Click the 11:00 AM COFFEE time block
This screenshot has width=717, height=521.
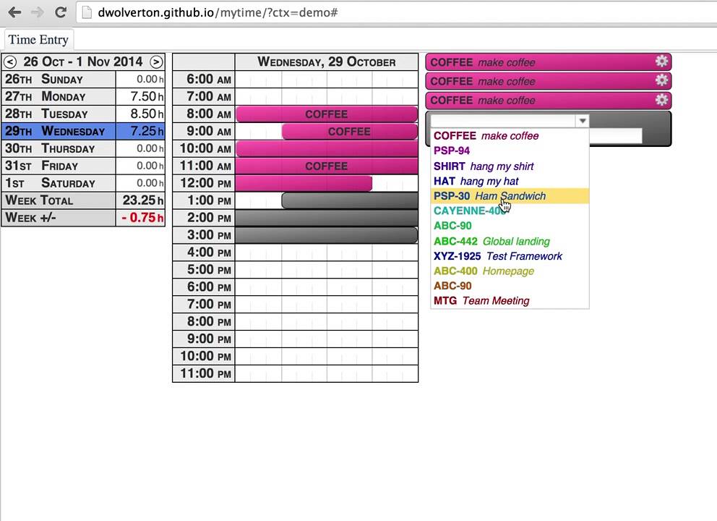tap(327, 166)
